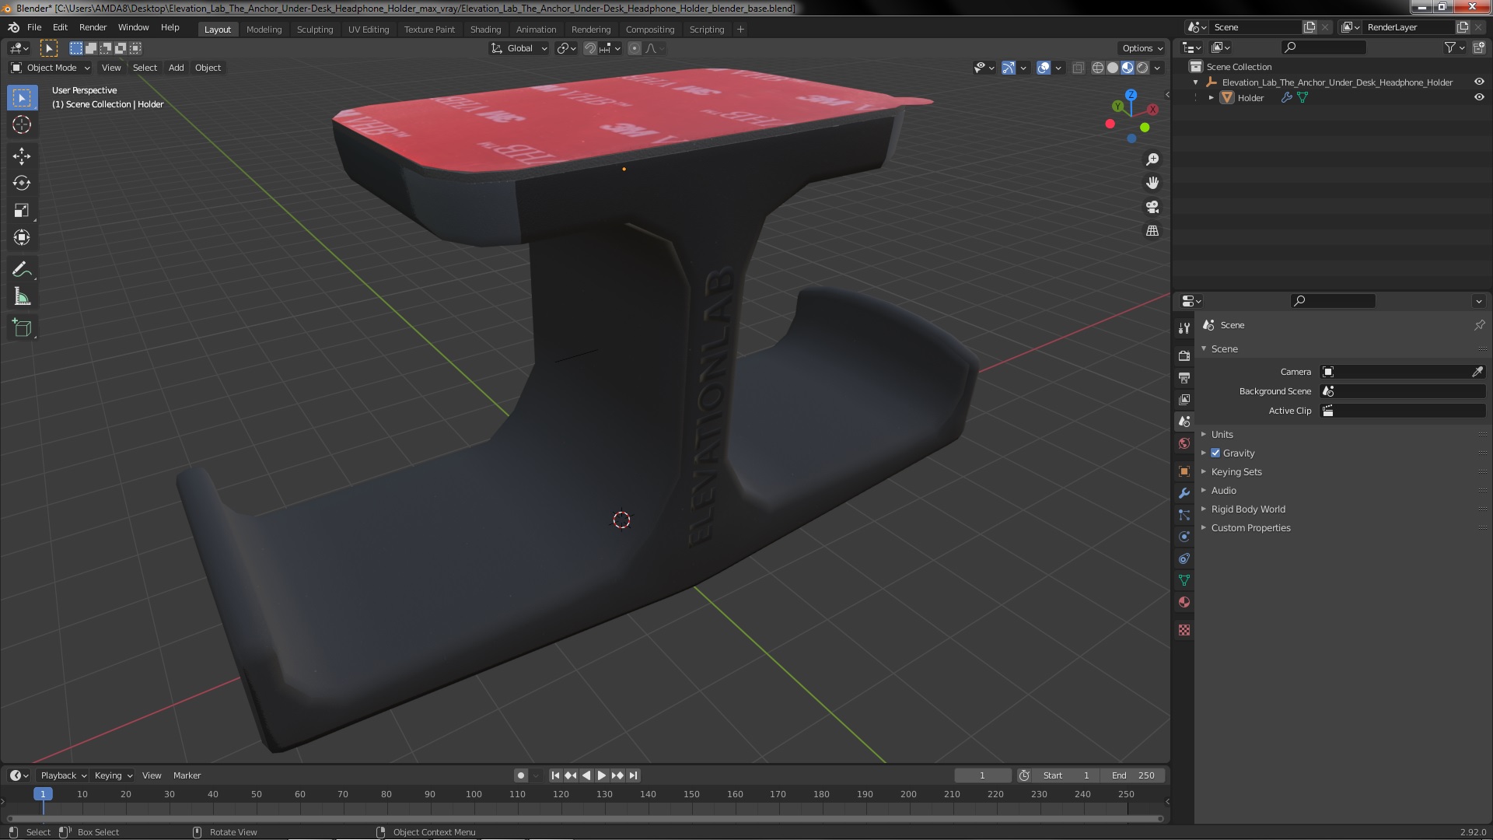Open the Physics properties tab
Image resolution: width=1493 pixels, height=840 pixels.
coord(1184,537)
